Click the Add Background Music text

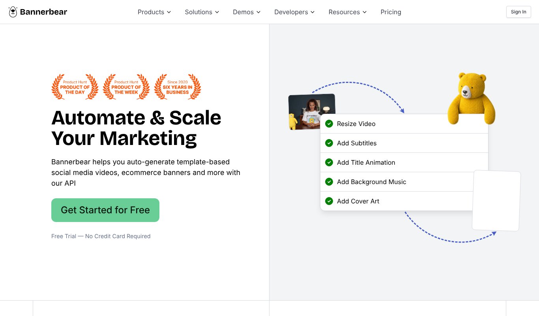point(372,182)
